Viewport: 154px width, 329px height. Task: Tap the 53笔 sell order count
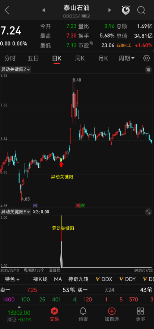(69, 290)
